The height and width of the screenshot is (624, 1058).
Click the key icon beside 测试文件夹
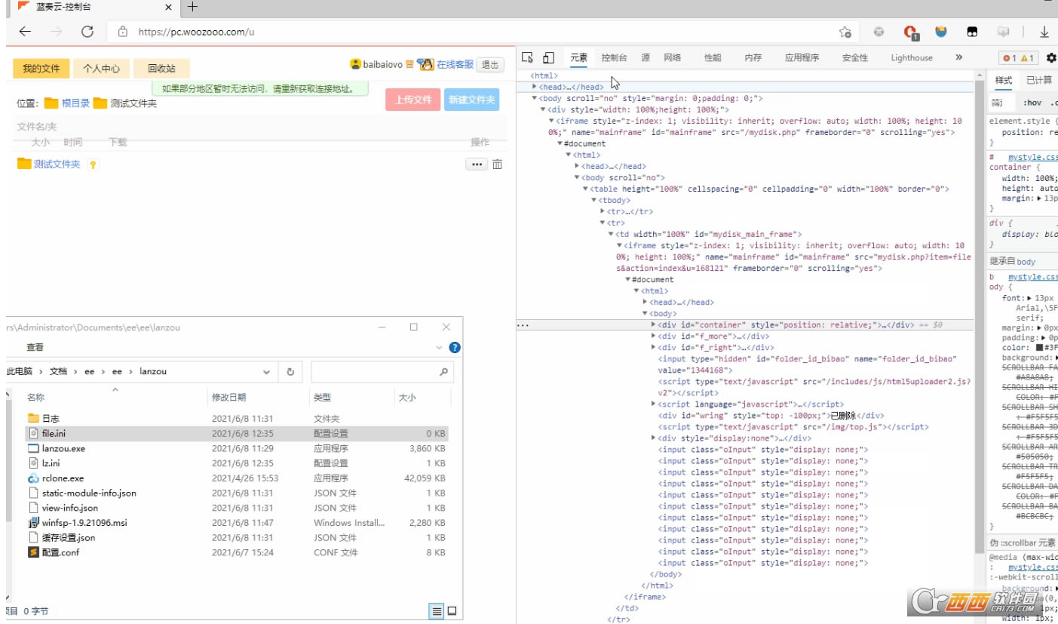point(93,164)
